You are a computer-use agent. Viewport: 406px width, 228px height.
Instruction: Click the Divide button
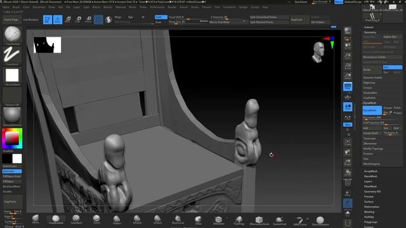[x=372, y=70]
